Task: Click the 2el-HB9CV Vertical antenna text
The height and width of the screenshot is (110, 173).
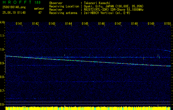Action: (107, 13)
